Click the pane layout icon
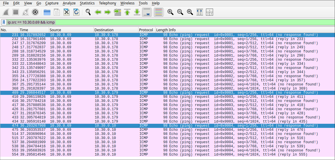This screenshot has height=160, width=335. (210, 12)
